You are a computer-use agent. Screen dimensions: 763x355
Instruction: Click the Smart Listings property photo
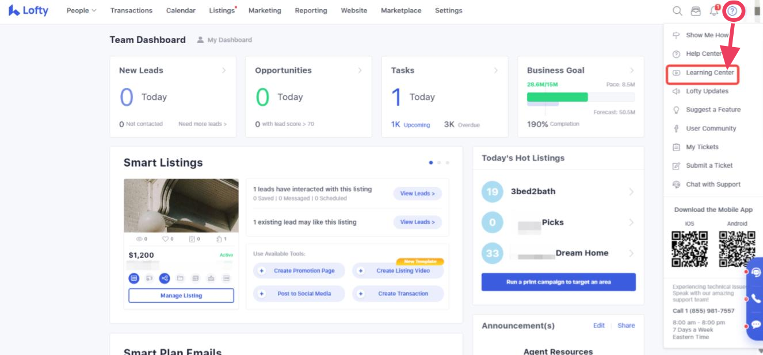click(181, 205)
